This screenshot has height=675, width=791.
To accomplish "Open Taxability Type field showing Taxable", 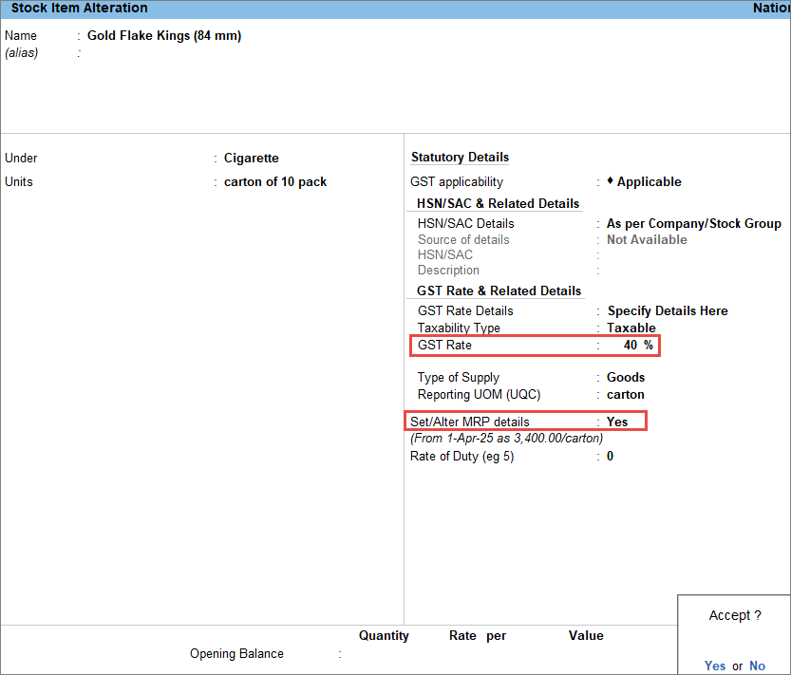I will (631, 328).
